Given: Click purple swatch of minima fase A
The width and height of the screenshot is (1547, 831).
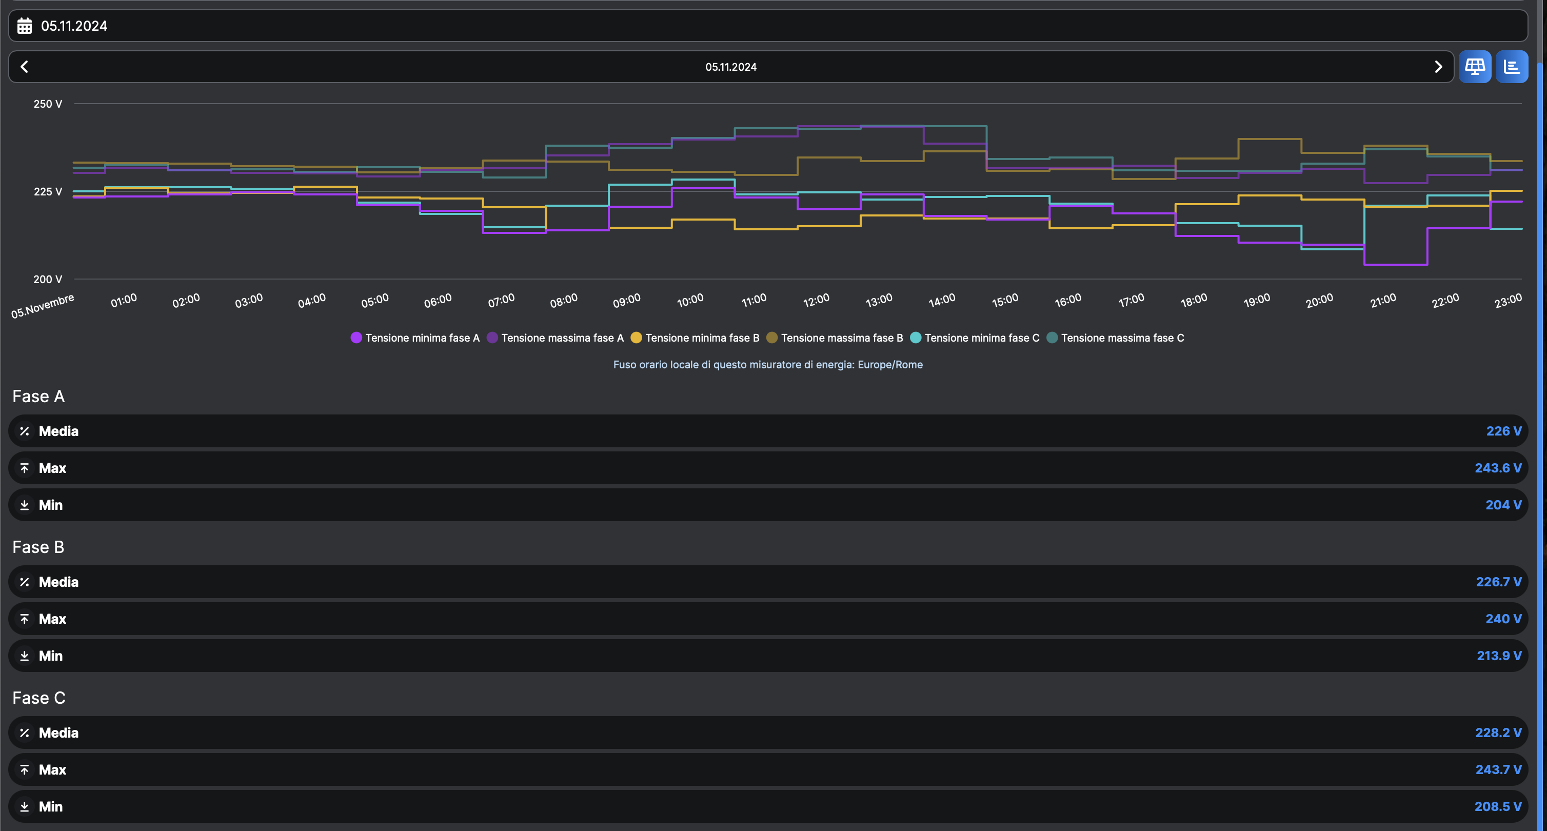Looking at the screenshot, I should 356,338.
